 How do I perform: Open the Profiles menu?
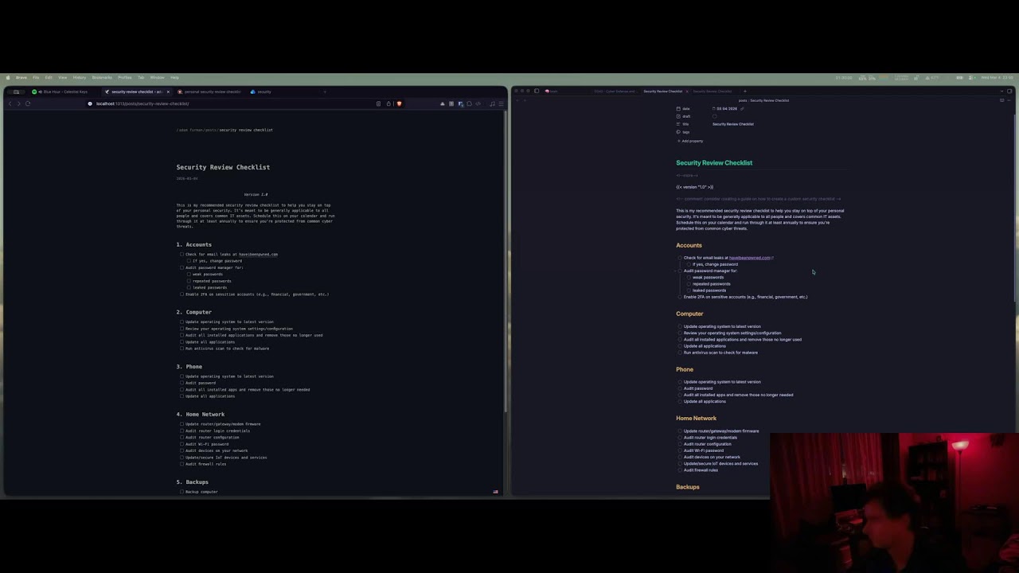[x=125, y=77]
